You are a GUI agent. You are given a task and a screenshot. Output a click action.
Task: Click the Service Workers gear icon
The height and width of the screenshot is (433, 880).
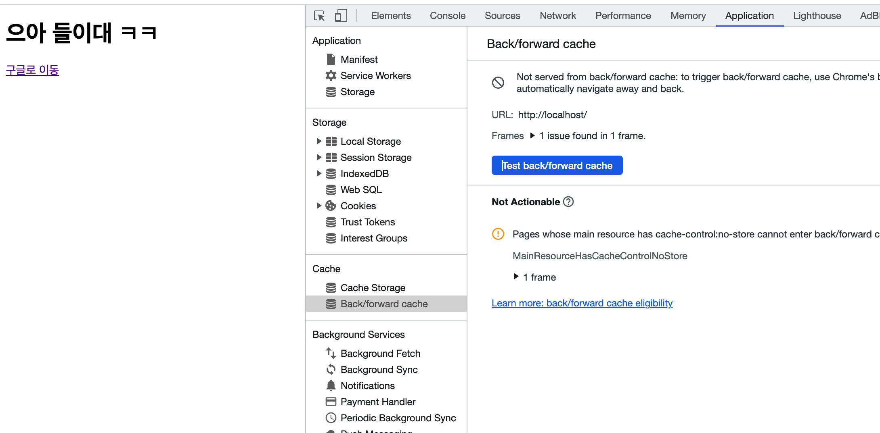coord(331,75)
